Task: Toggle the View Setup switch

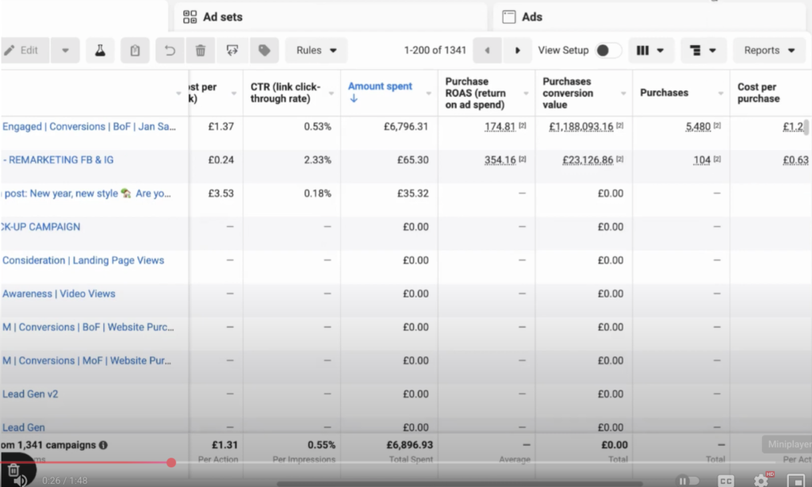Action: point(607,50)
